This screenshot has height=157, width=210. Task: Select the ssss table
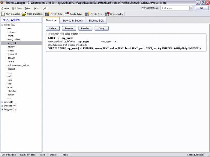(x=10, y=73)
